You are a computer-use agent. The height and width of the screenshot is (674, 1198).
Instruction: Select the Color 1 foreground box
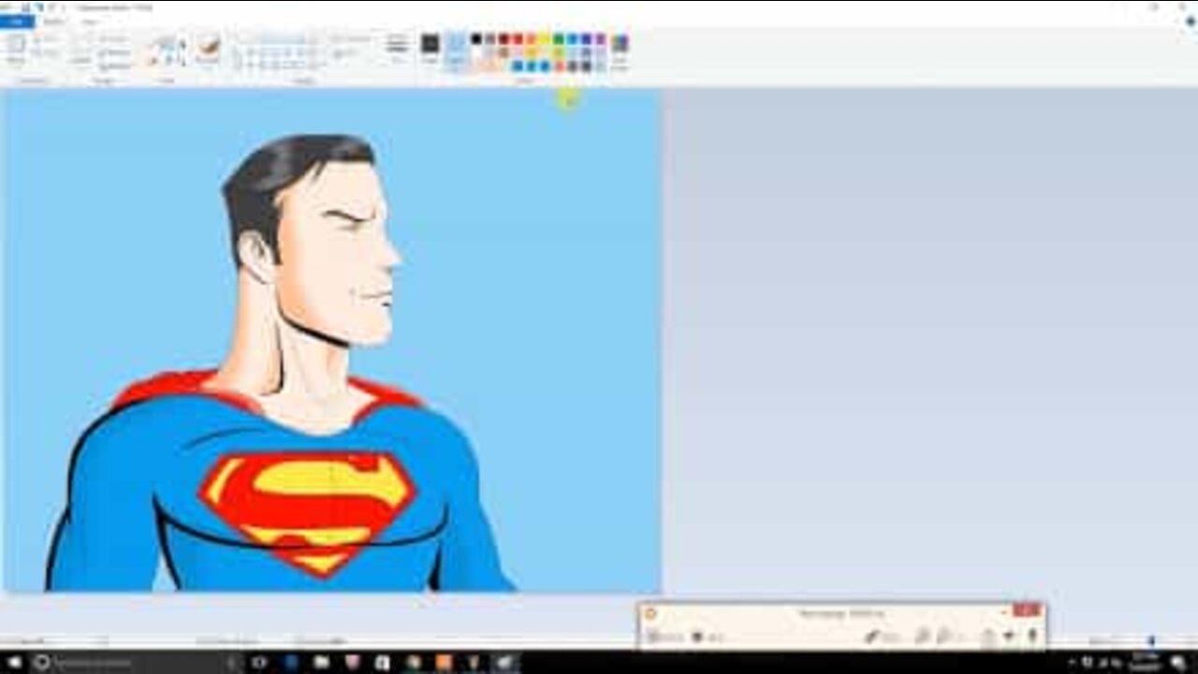pos(430,49)
